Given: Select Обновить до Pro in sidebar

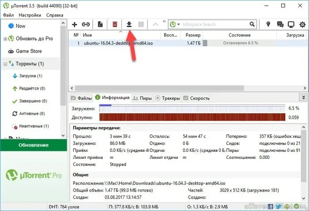Looking at the screenshot, I should click(x=34, y=38).
